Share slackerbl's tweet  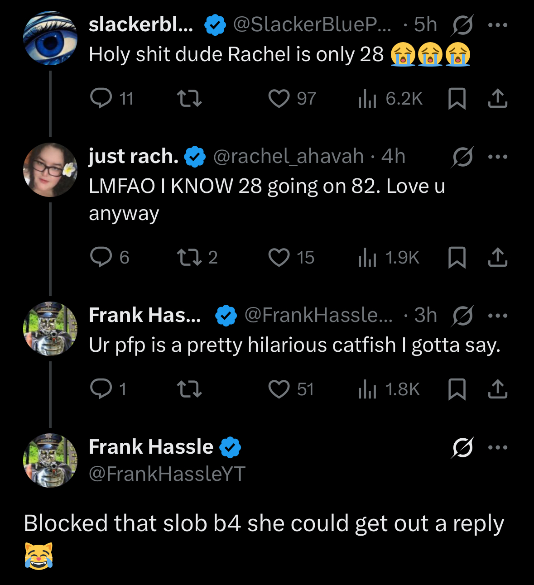(497, 98)
